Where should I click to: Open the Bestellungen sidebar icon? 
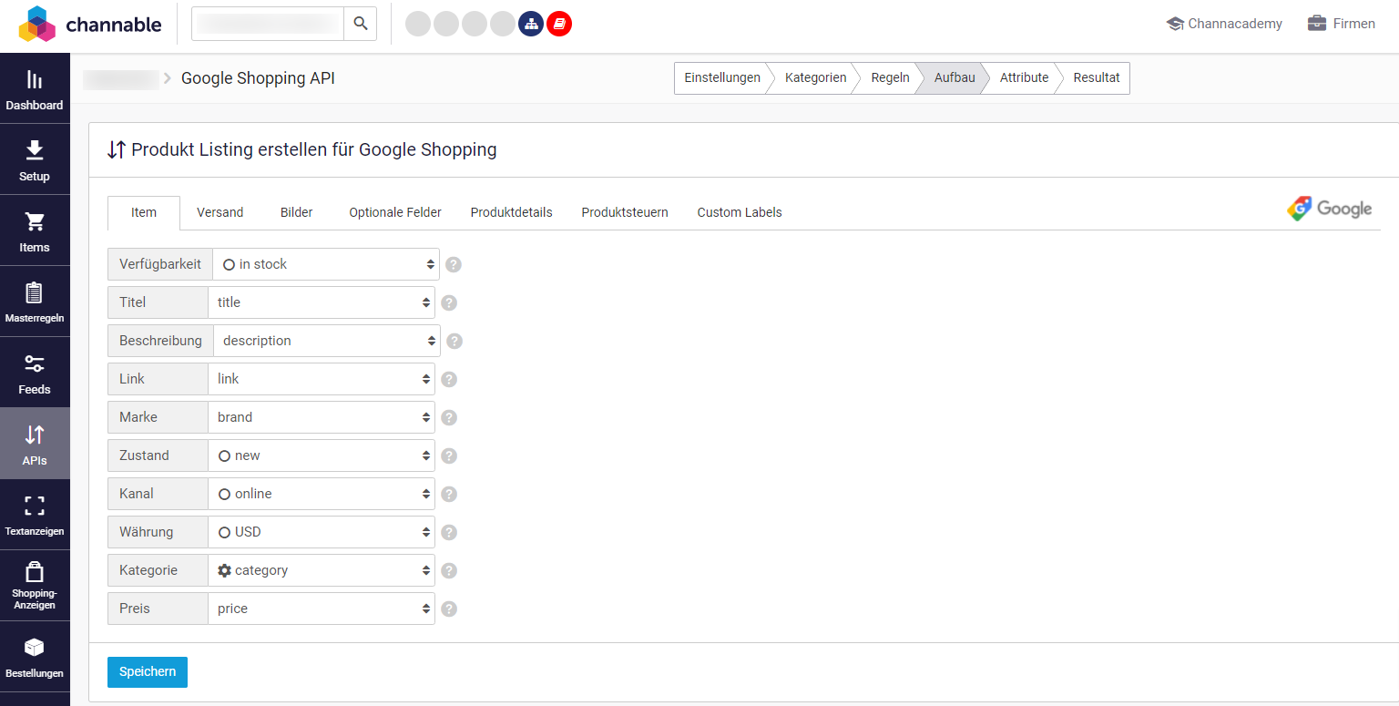pyautogui.click(x=35, y=656)
